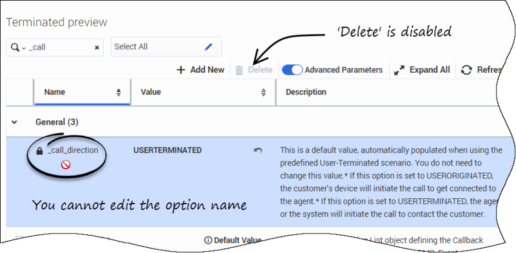Collapse the General (3) group chevron
This screenshot has width=516, height=253.
14,122
